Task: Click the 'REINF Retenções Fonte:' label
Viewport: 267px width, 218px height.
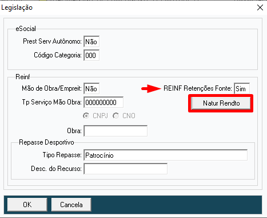Action: coord(198,88)
